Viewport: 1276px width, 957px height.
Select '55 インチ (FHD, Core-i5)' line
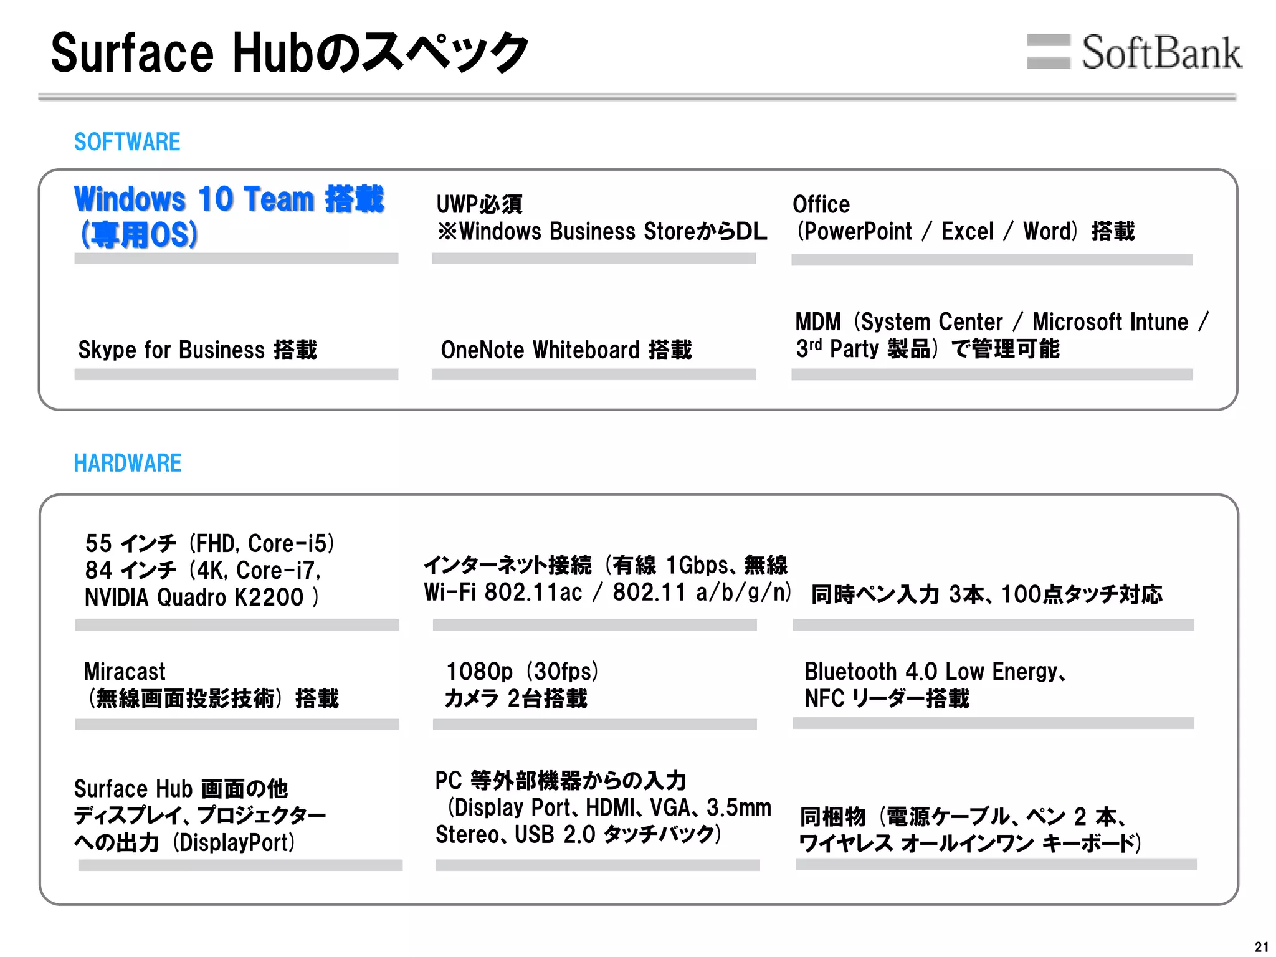pos(210,543)
